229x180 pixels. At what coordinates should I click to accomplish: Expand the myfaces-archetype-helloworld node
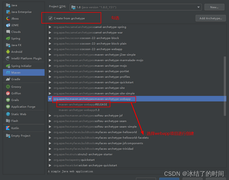[50, 132]
